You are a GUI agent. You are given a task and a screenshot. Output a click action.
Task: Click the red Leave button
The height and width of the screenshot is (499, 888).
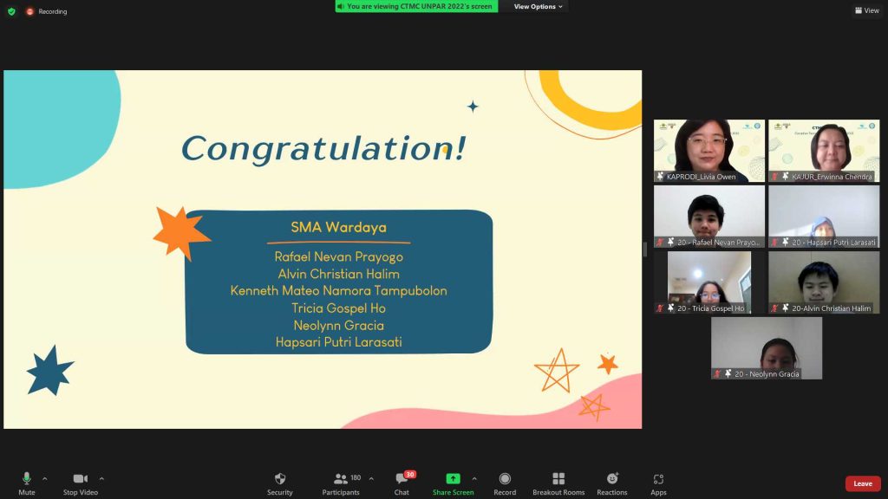(862, 483)
